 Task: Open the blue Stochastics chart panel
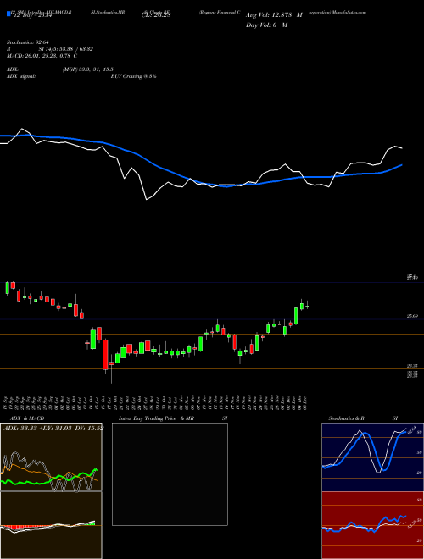(372, 457)
